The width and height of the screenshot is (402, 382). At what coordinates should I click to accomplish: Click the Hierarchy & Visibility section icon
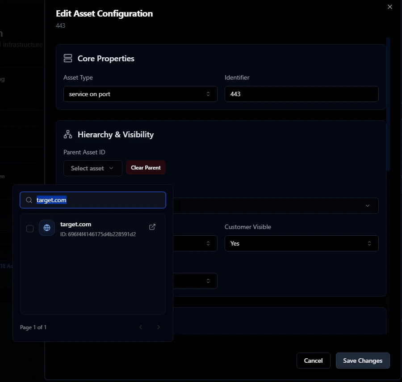coord(67,134)
